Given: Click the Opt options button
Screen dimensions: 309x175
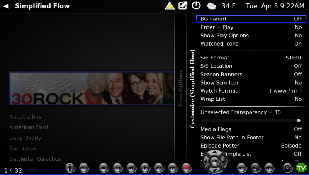Looking at the screenshot, I should (84, 168).
